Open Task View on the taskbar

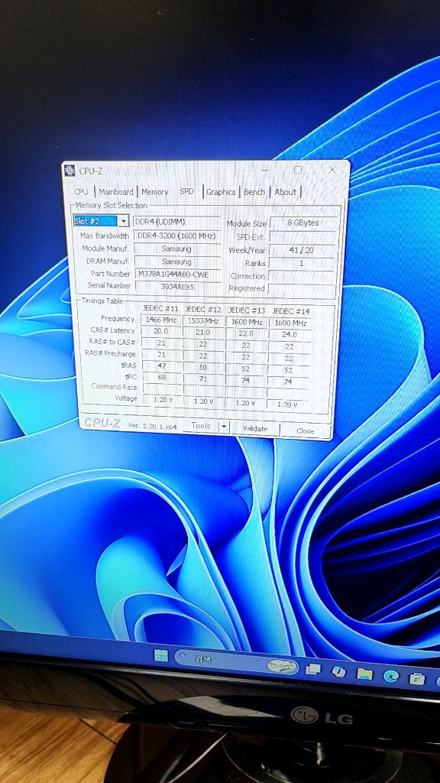pyautogui.click(x=313, y=668)
